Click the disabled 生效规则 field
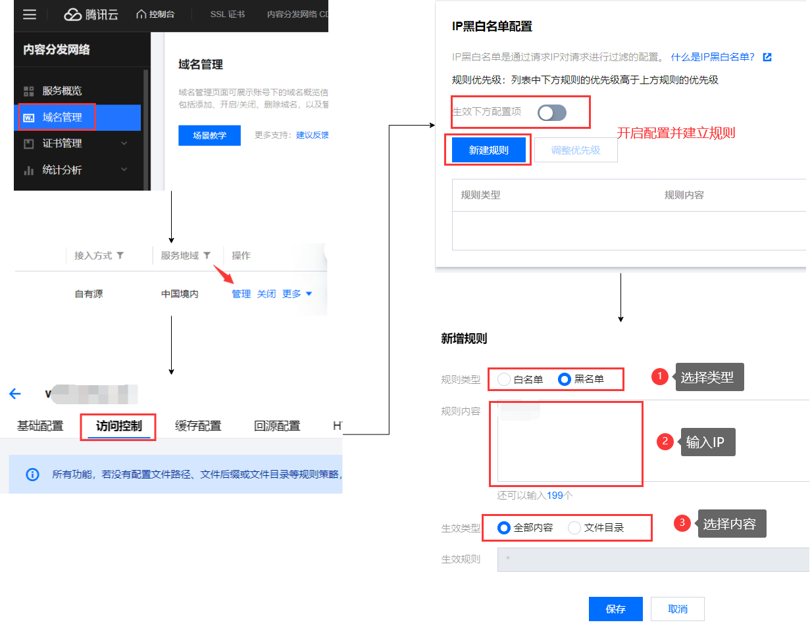810x633 pixels. coord(653,560)
